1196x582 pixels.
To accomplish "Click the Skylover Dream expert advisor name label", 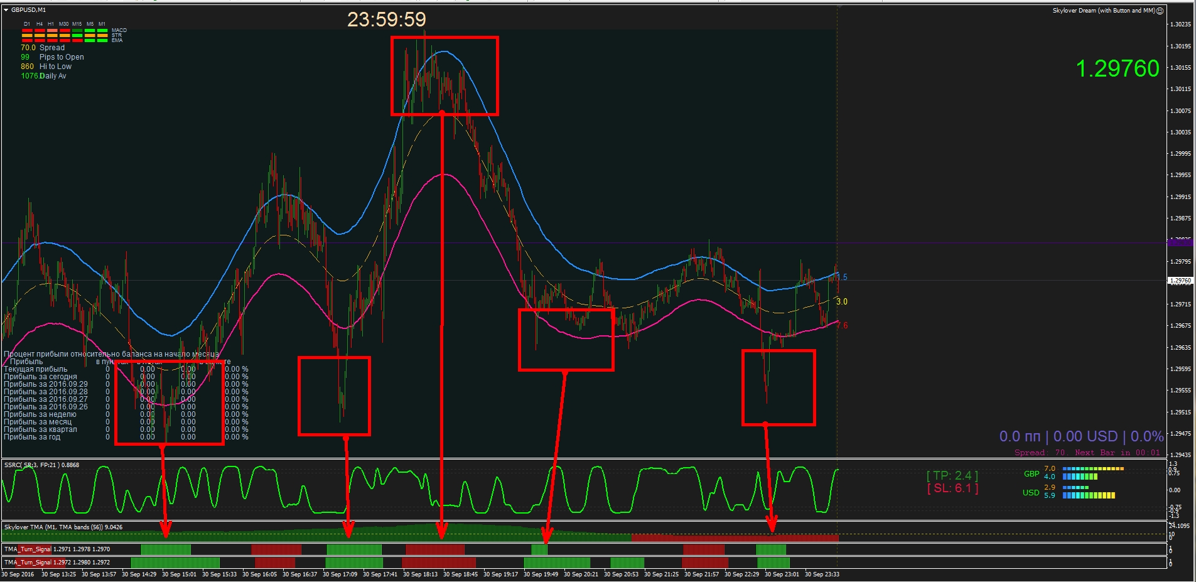I will tap(1104, 11).
